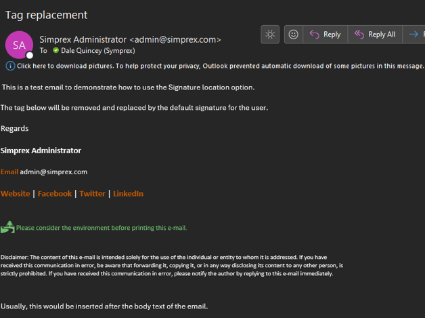Open the LinkedIn link in the signature
425x318 pixels.
[128, 194]
